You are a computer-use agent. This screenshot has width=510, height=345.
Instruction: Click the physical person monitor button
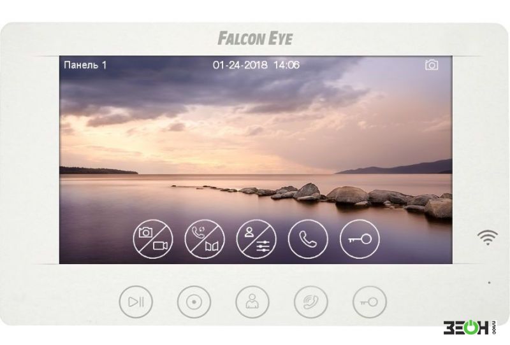[252, 302]
